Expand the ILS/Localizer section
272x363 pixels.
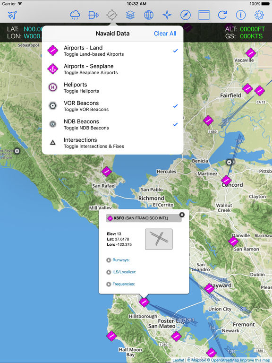[x=121, y=272]
